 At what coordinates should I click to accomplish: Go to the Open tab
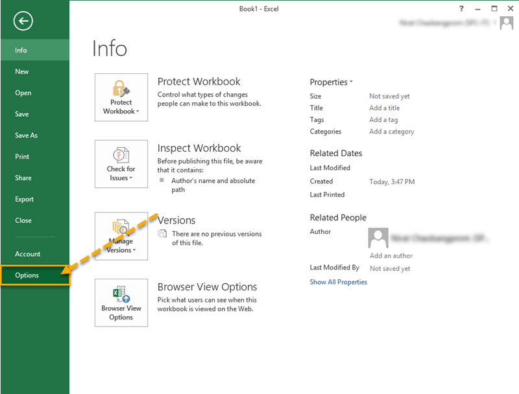[35, 93]
